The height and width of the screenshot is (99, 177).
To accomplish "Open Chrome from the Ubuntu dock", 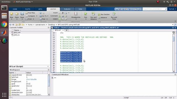I will (4, 24).
